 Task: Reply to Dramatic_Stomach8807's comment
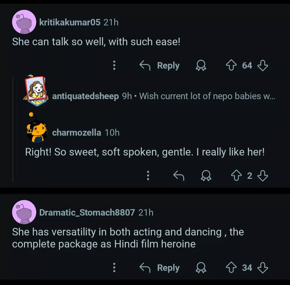(x=160, y=268)
